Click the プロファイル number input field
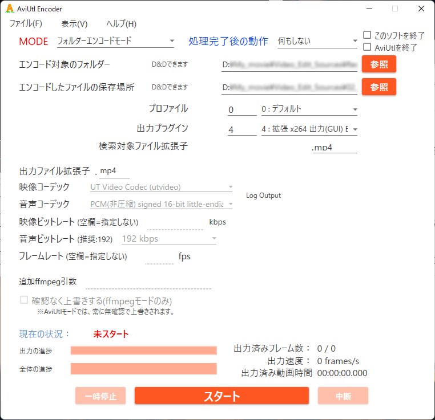Screen dimensions: 435x420 (241, 109)
